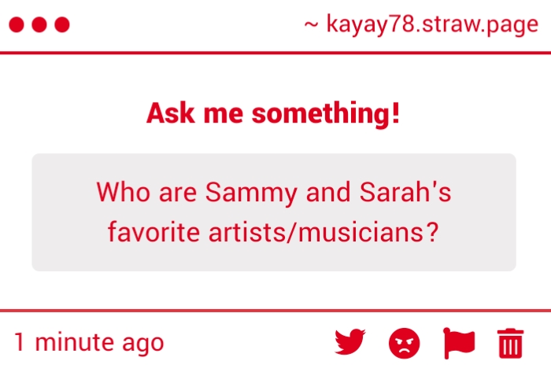Report the question with the flag icon
The image size is (551, 372).
pos(459,343)
